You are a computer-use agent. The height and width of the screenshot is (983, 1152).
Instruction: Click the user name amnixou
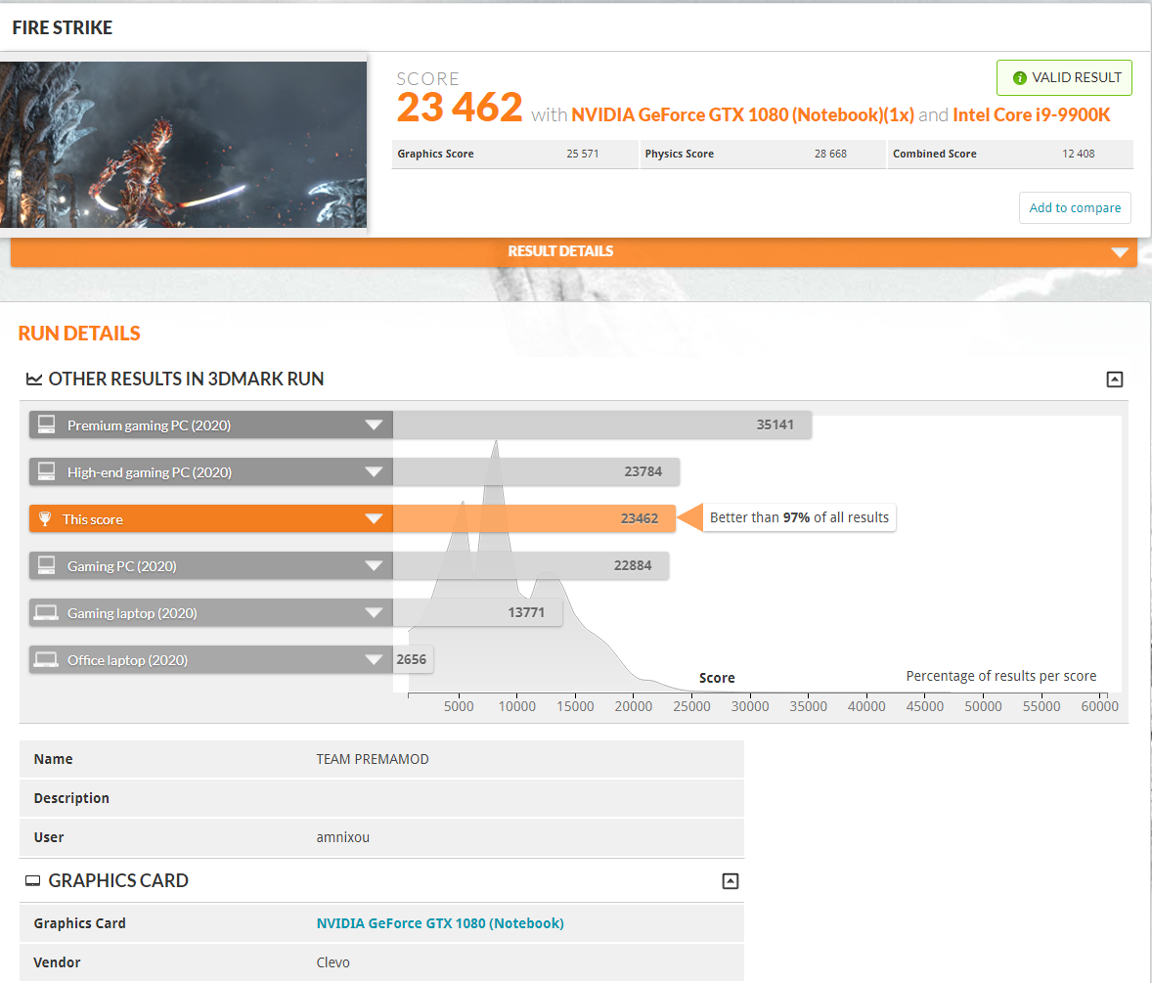click(x=343, y=837)
